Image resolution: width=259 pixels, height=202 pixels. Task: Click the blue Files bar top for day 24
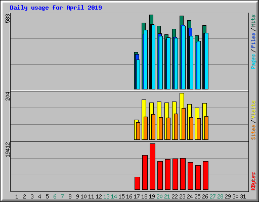[190, 32]
